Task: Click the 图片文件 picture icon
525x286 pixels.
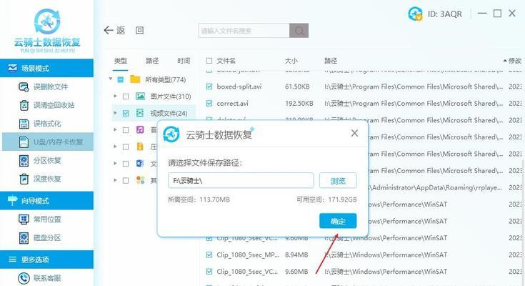Action: [140, 97]
